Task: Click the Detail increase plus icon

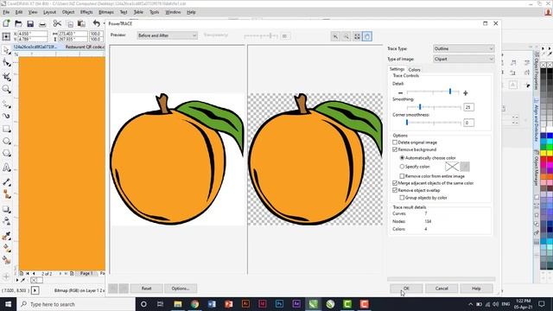Action: tap(465, 93)
